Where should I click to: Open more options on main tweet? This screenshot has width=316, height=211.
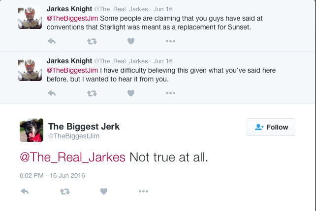point(143,191)
